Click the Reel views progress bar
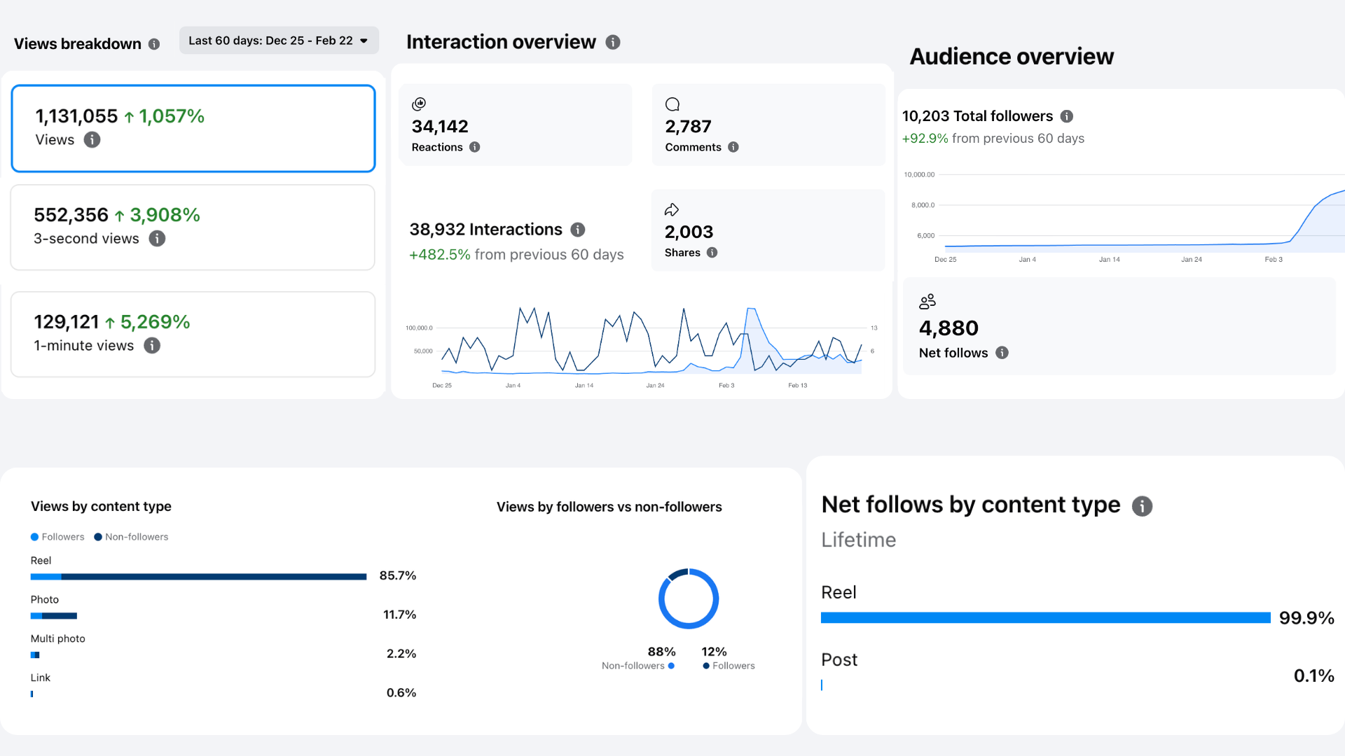 (199, 577)
